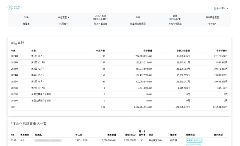Navigate to 海外証書履歴
The height and width of the screenshot is (146, 240).
click(x=212, y=17)
